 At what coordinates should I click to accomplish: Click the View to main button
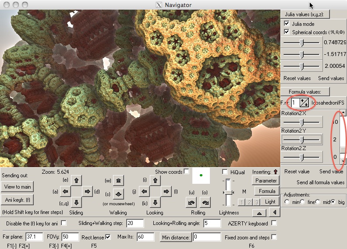tap(18, 187)
